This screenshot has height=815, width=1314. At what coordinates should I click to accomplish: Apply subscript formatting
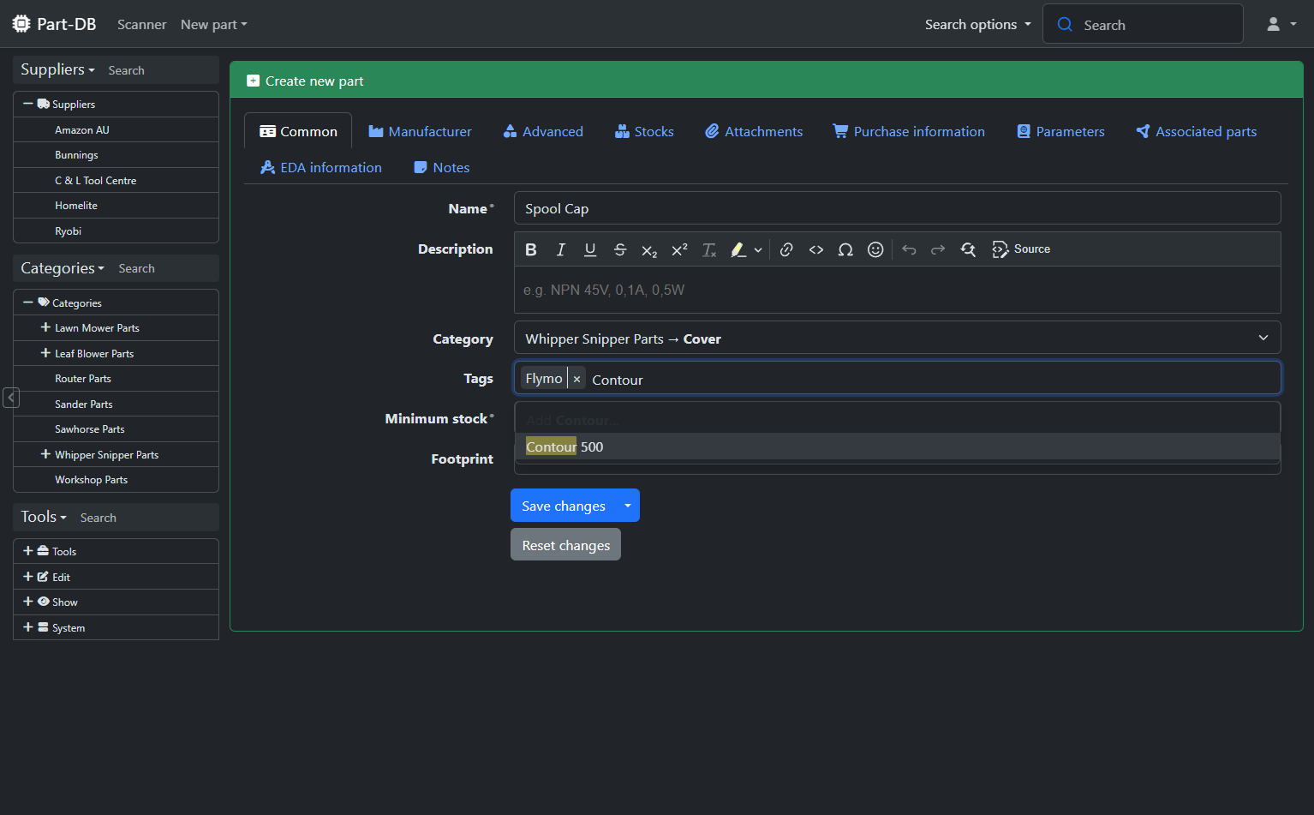[x=649, y=249]
